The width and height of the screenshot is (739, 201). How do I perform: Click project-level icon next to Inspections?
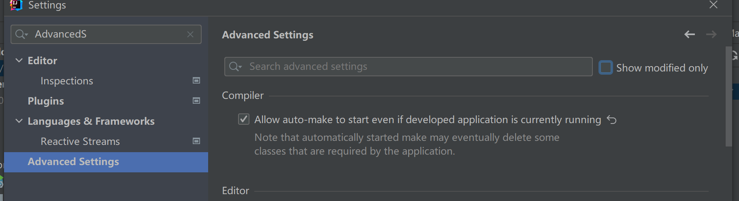196,81
